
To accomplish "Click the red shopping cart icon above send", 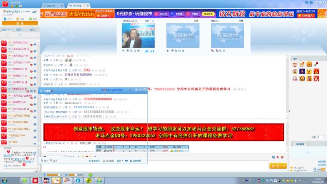I will (282, 157).
